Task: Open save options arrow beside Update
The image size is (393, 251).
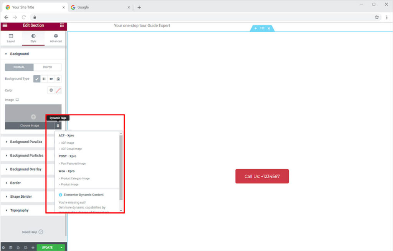Action: point(61,248)
